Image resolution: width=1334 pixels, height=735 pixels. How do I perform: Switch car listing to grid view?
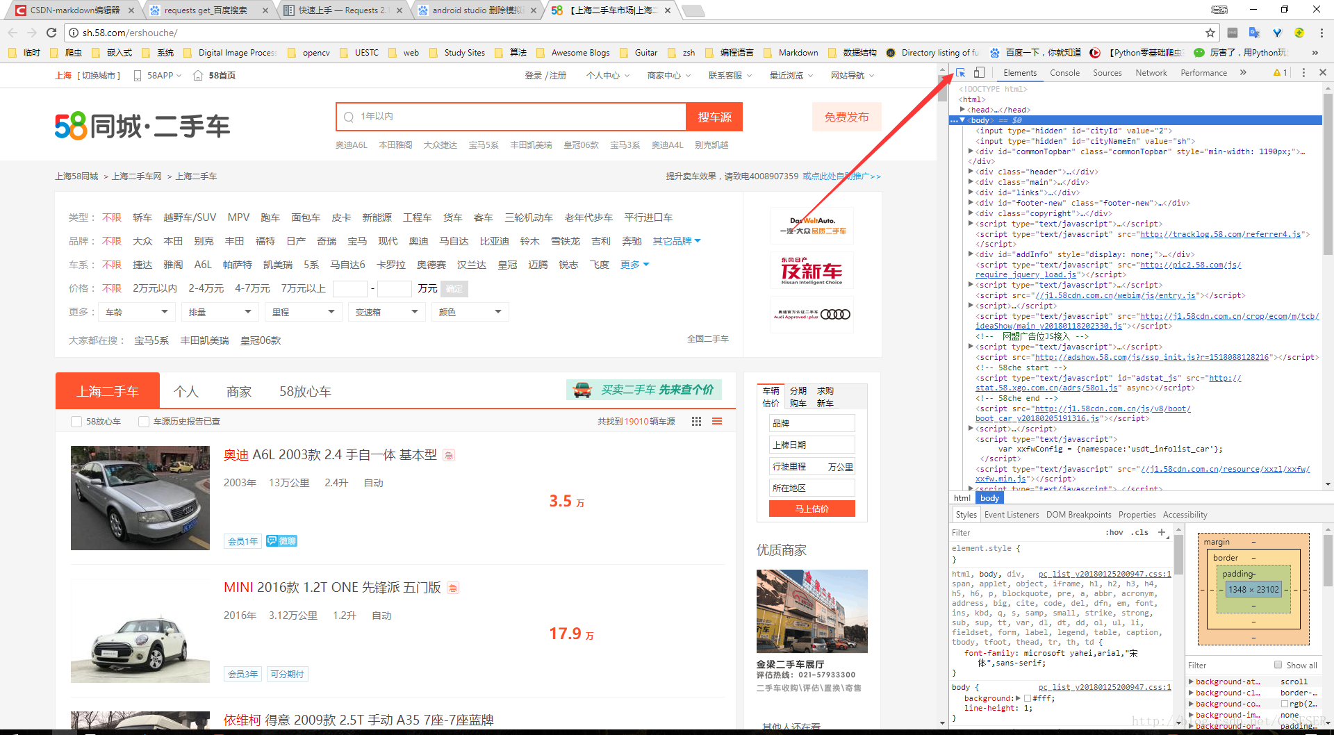pos(696,422)
